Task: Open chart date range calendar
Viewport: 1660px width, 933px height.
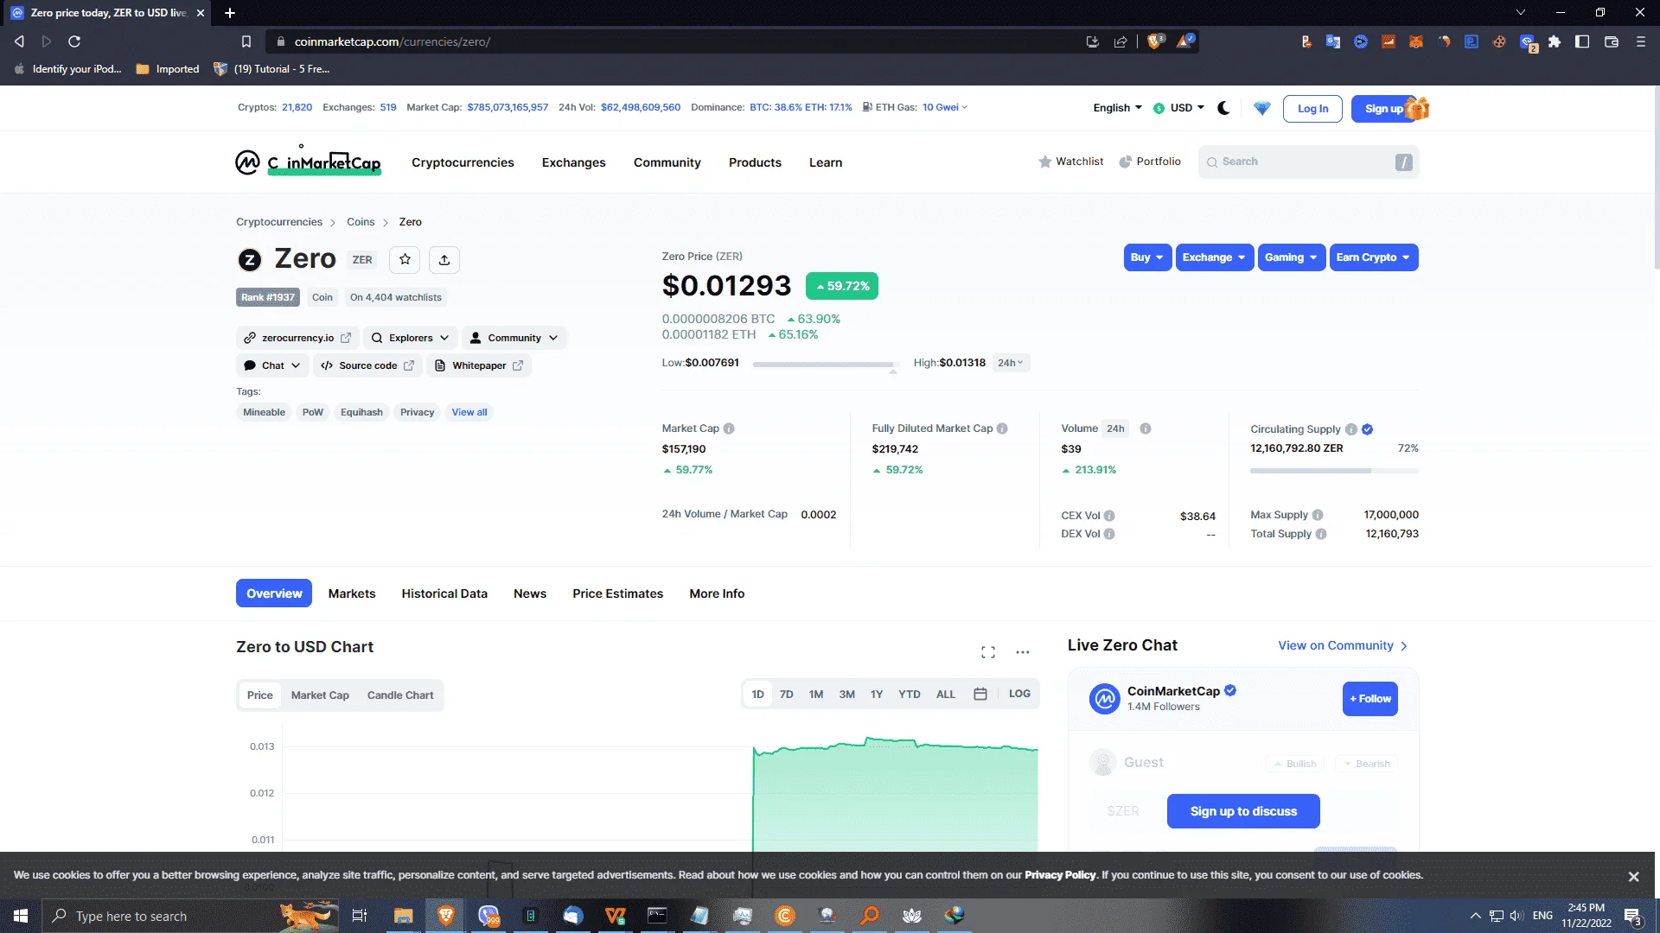Action: coord(980,694)
